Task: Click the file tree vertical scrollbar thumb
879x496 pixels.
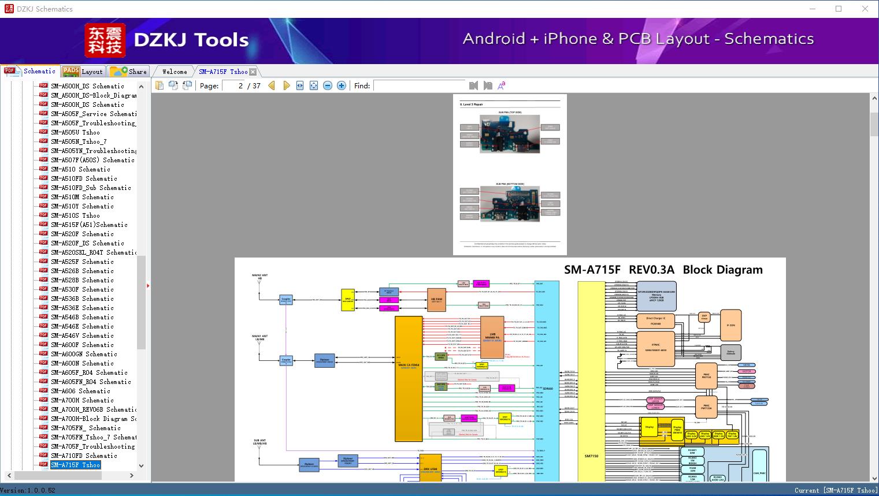Action: click(141, 302)
